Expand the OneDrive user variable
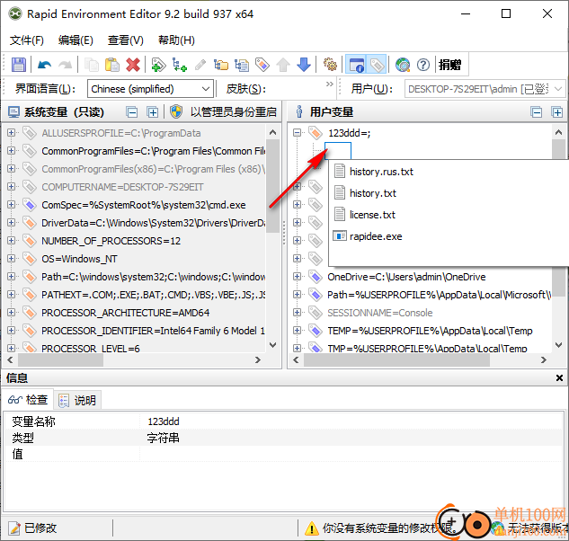Image resolution: width=569 pixels, height=541 pixels. (x=297, y=277)
